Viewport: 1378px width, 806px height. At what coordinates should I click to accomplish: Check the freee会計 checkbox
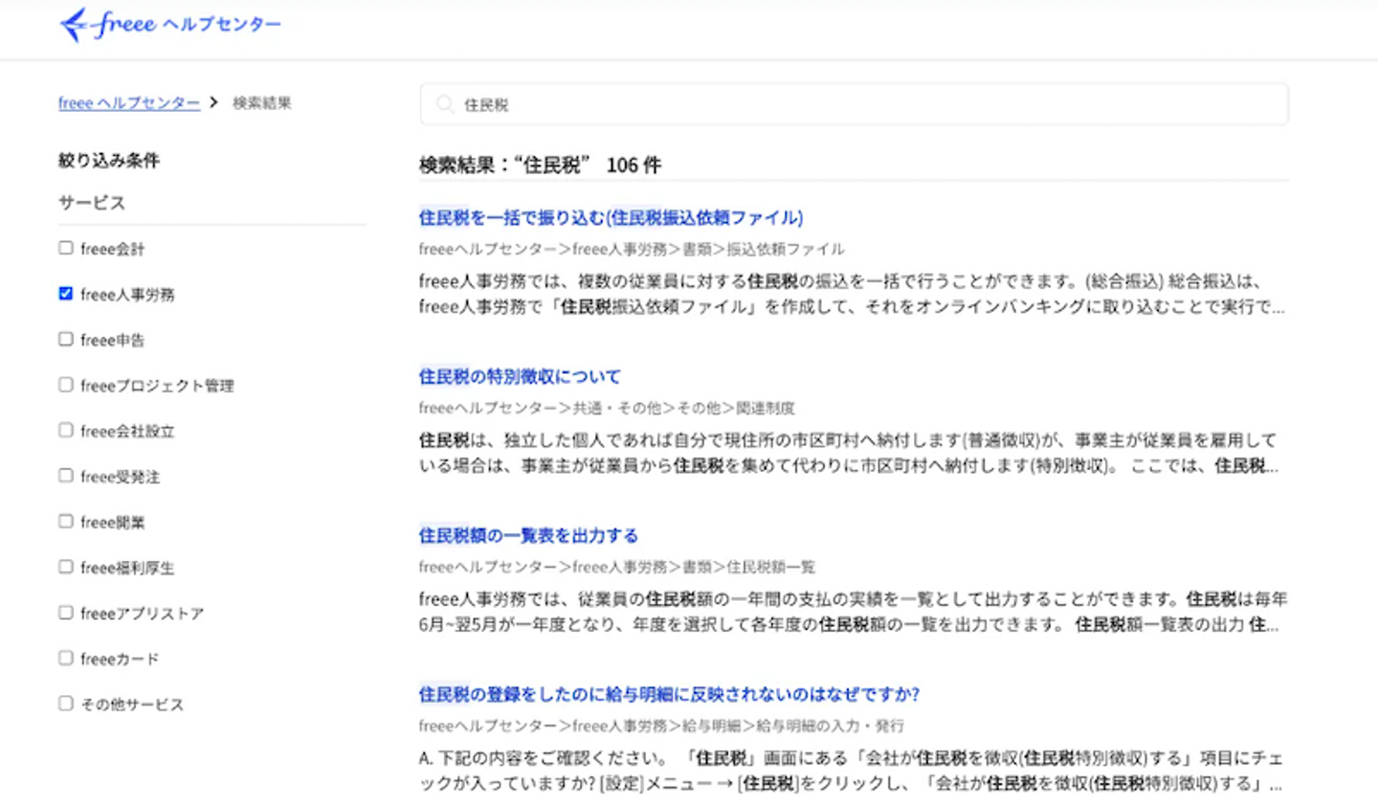66,248
